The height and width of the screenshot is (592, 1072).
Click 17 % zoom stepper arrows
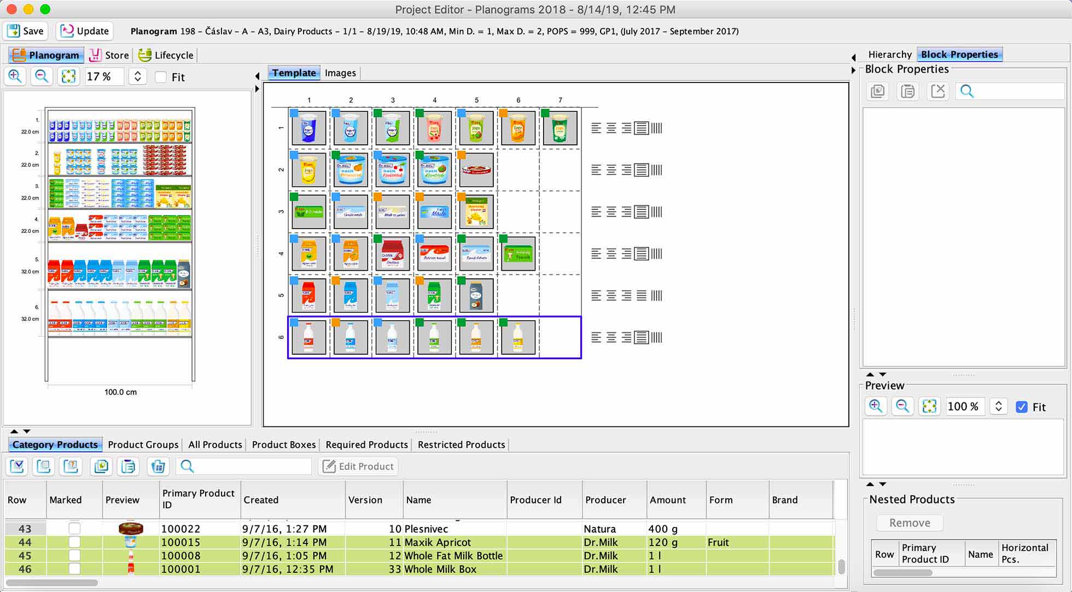tap(138, 77)
